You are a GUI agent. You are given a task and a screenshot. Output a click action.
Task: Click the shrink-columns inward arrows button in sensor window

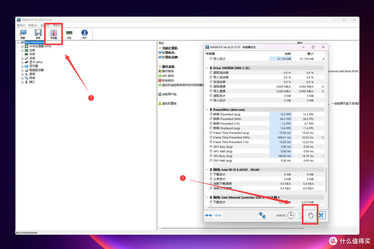coord(218,215)
